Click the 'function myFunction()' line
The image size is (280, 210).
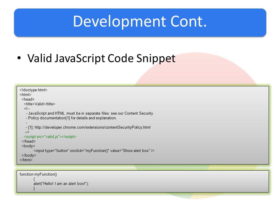(38, 174)
